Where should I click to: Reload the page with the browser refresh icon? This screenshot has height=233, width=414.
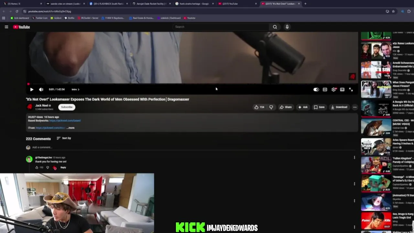tap(17, 11)
